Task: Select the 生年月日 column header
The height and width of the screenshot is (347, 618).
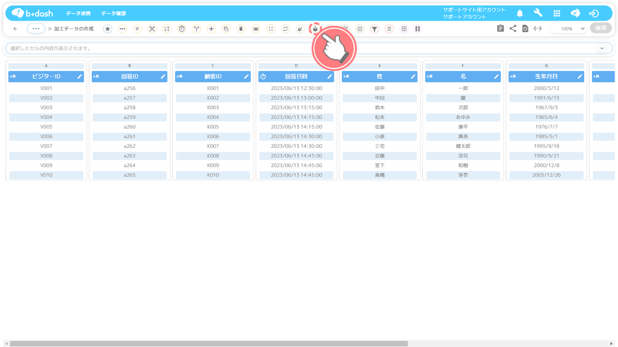Action: (x=546, y=77)
